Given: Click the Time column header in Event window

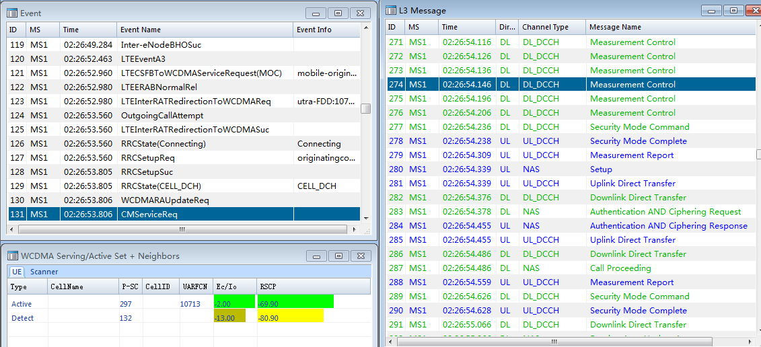Looking at the screenshot, I should click(88, 30).
